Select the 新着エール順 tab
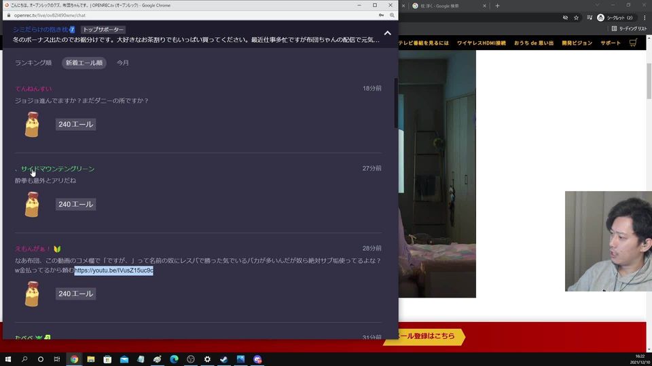 pos(84,62)
